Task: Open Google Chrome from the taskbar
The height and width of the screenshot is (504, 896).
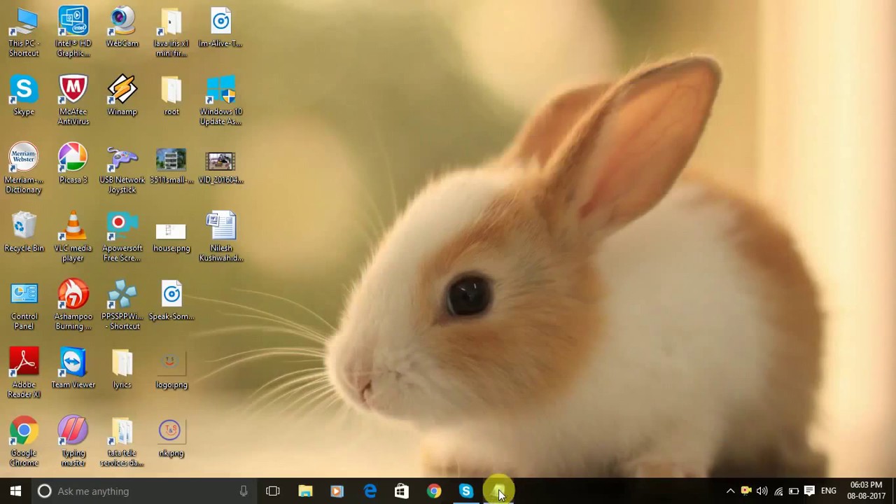Action: pyautogui.click(x=434, y=491)
